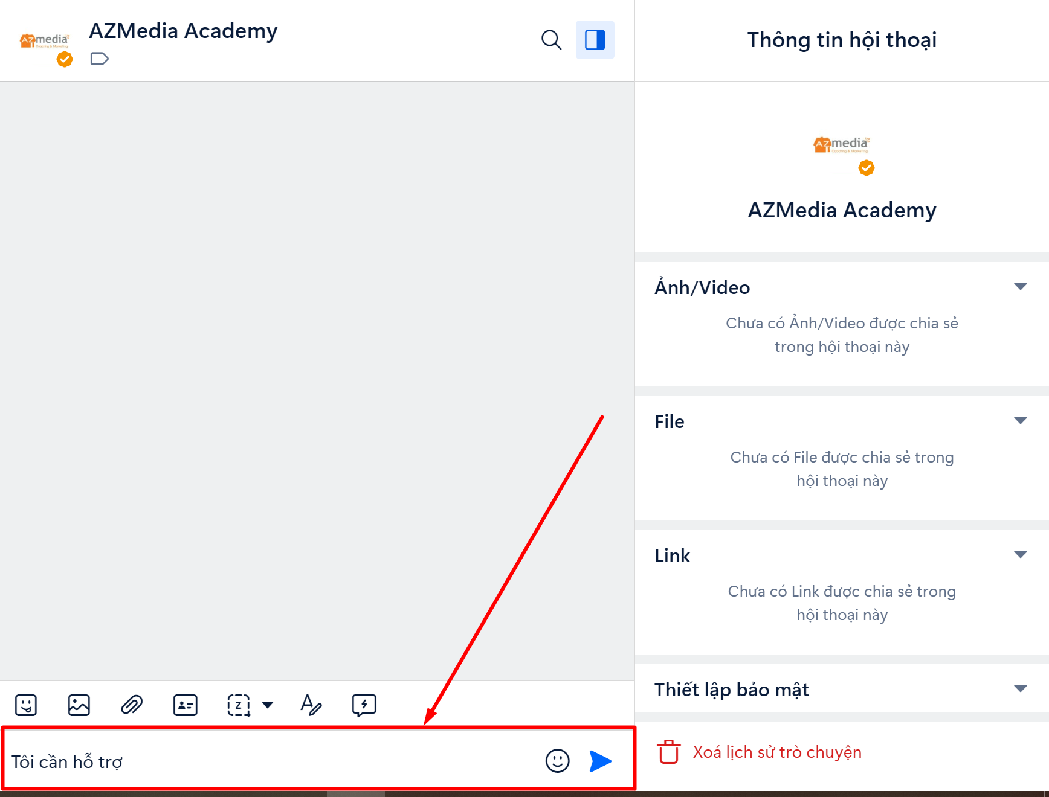Attach a file with the paperclip icon
This screenshot has width=1049, height=797.
(x=132, y=705)
